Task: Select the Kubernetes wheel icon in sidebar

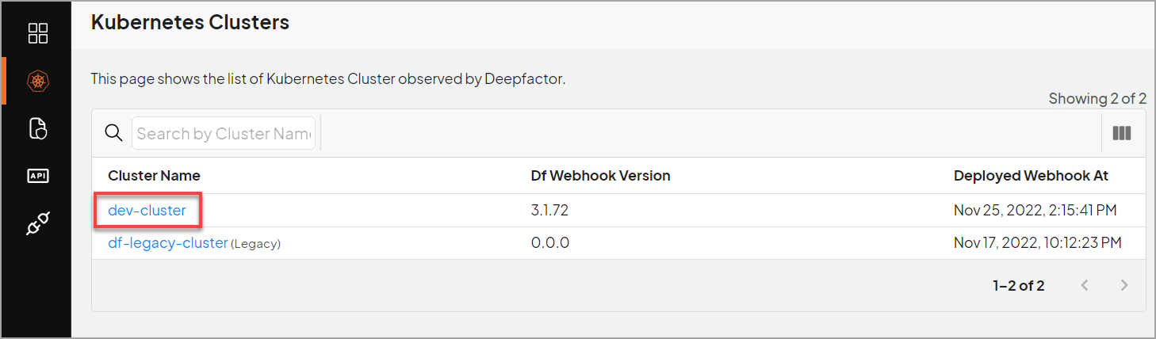Action: coord(37,81)
